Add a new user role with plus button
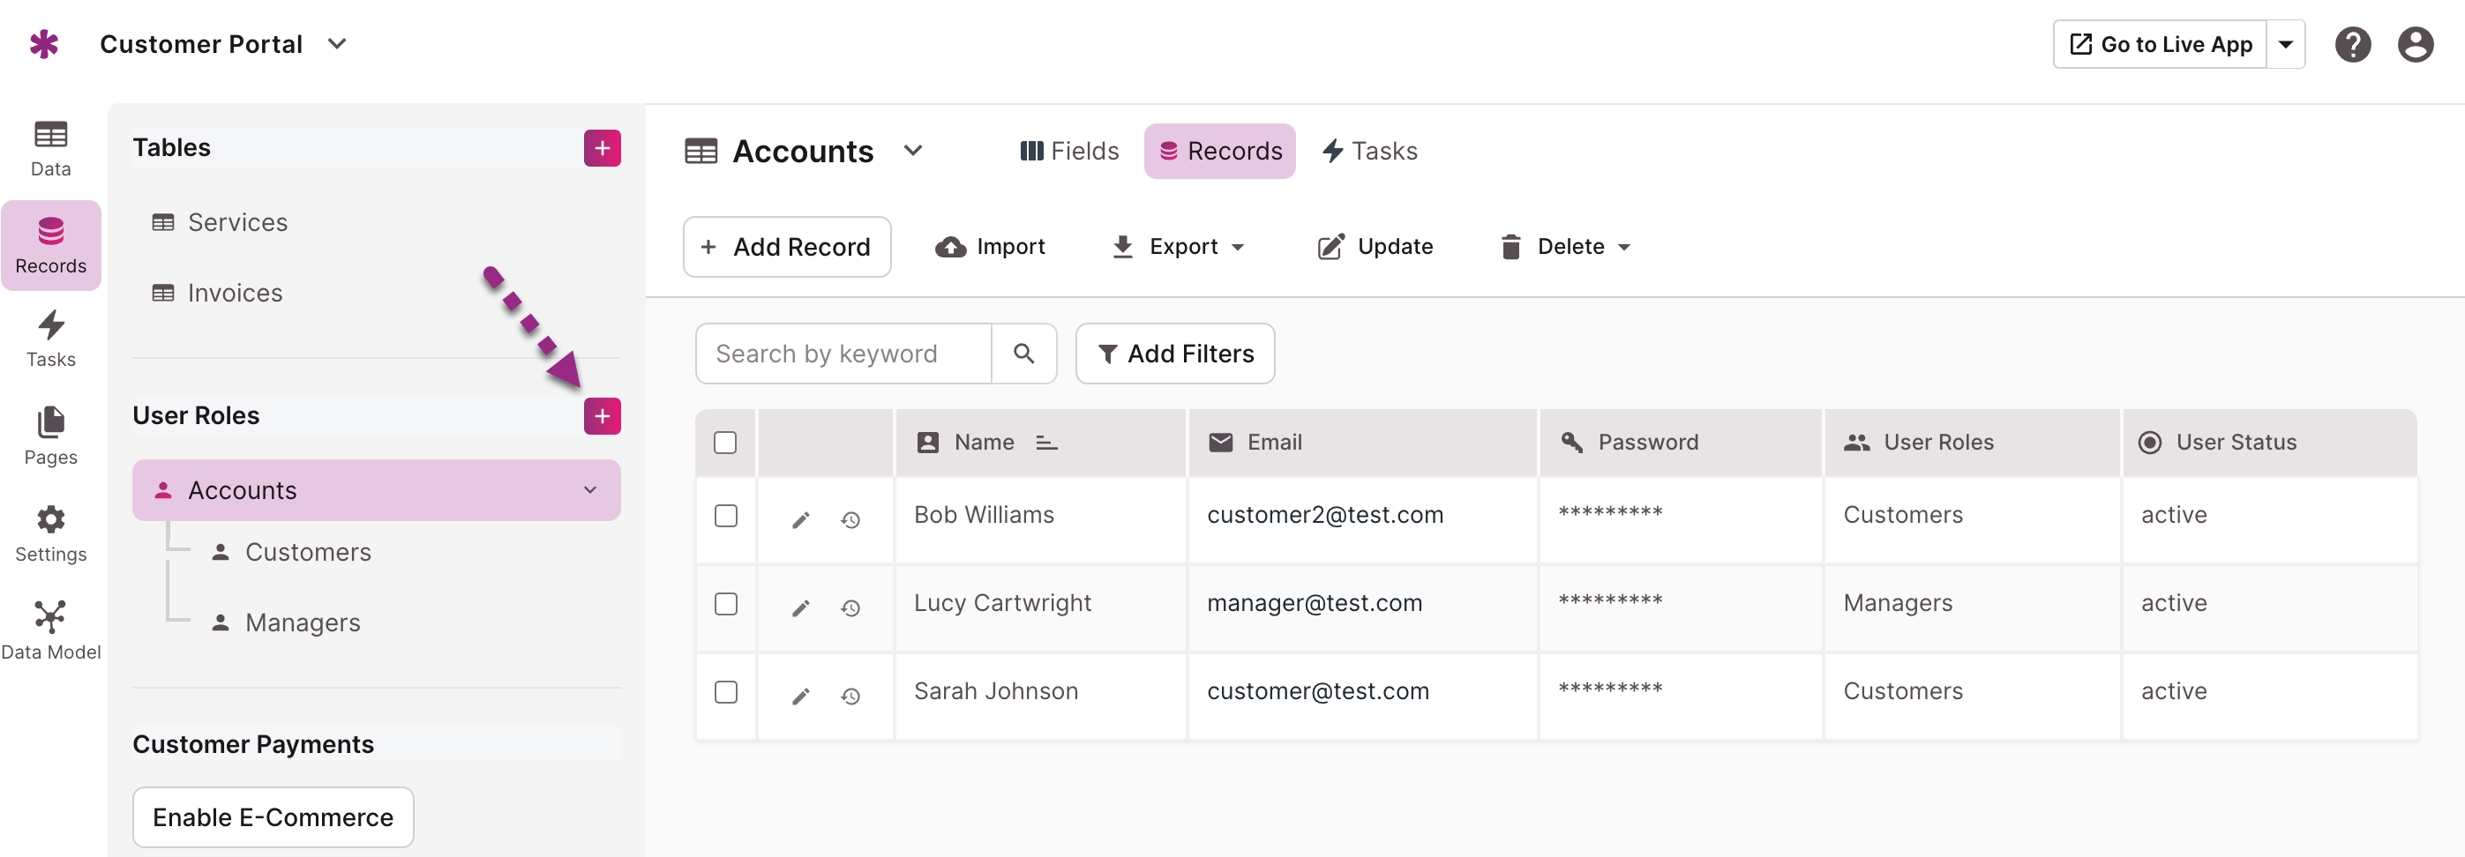 [602, 416]
